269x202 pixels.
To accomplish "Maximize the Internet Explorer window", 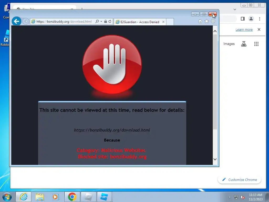I will 204,14.
